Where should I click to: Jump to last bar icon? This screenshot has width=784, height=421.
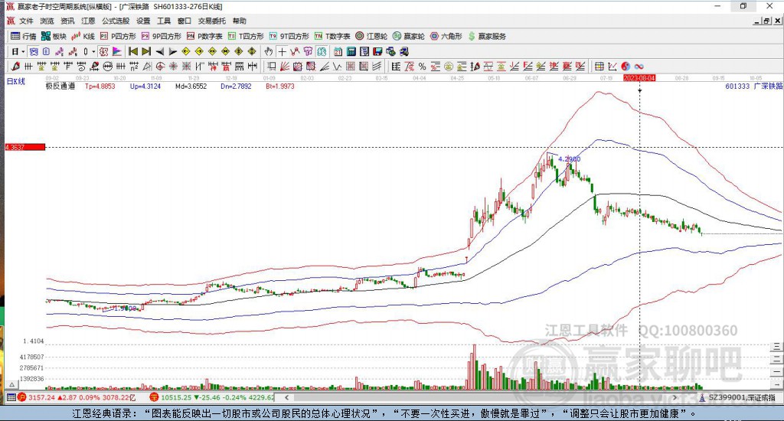pos(146,51)
